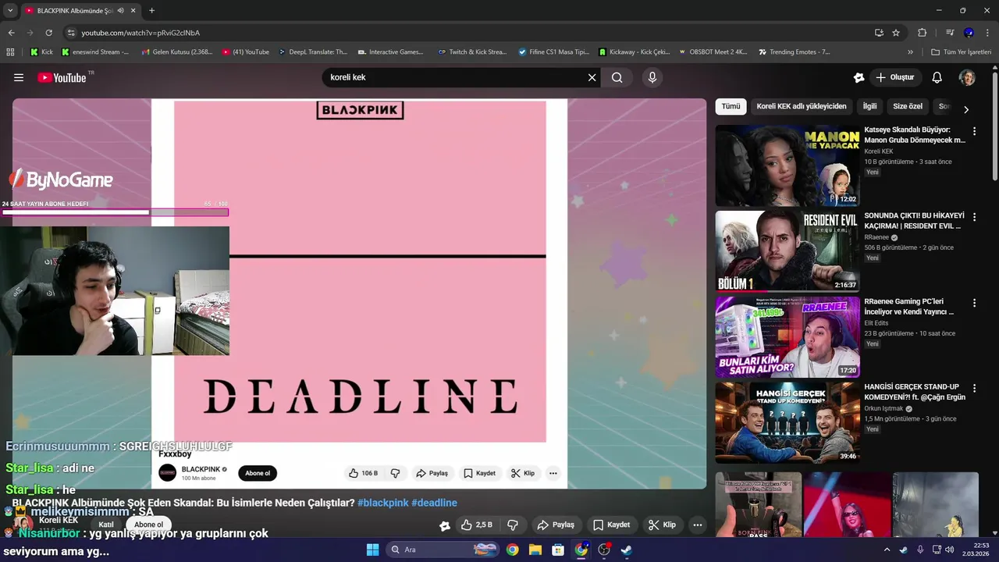
Task: Mute tab using the speaker icon
Action: pyautogui.click(x=120, y=10)
